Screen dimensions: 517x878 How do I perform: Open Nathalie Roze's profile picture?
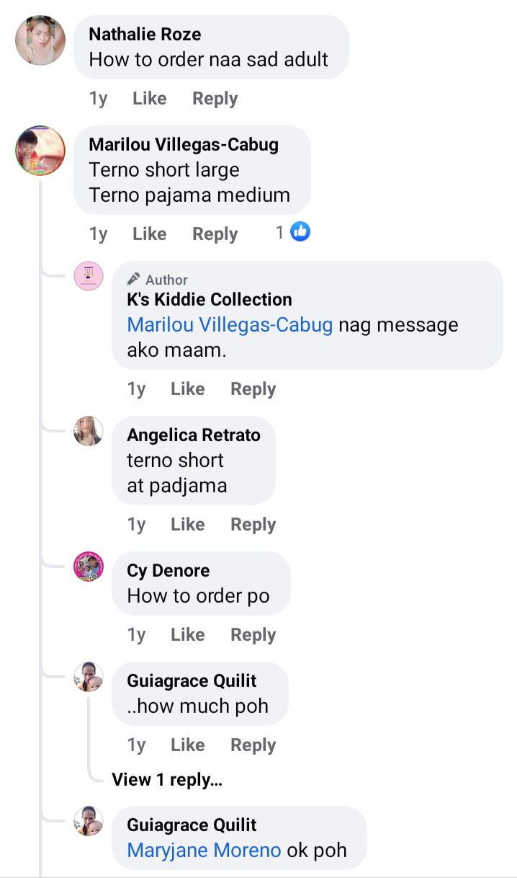tap(40, 40)
